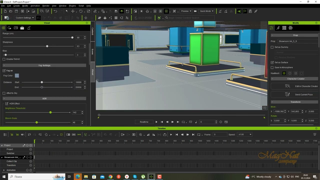
Task: Open the Render menu
Action: pyautogui.click(x=46, y=6)
